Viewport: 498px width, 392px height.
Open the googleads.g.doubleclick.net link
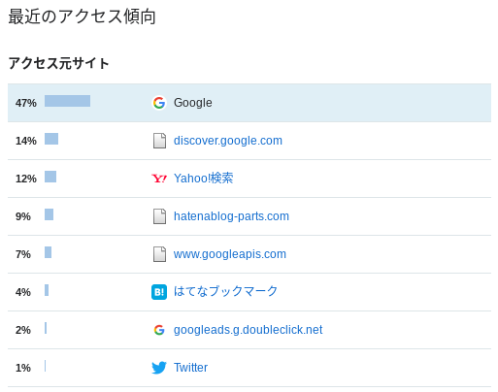[249, 330]
